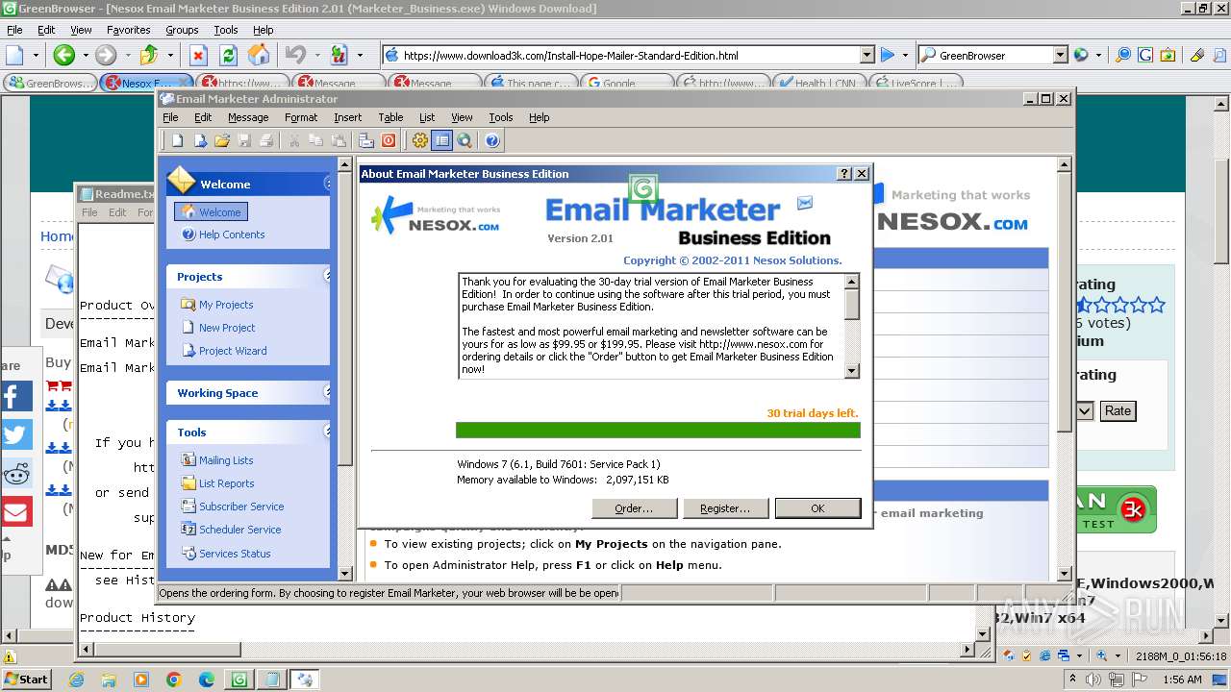Click the navigation pane scroll down arrow
Image resolution: width=1231 pixels, height=692 pixels.
[x=346, y=574]
